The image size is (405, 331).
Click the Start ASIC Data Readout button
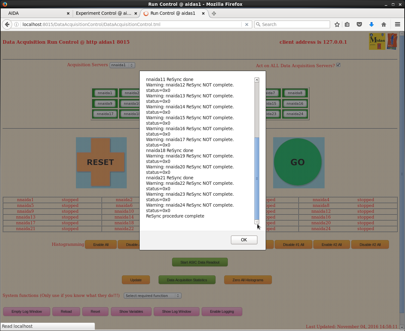(200, 262)
